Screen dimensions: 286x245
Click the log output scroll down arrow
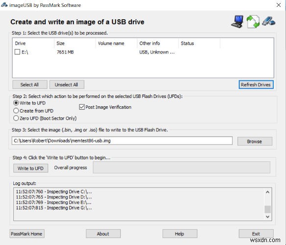tap(267, 217)
